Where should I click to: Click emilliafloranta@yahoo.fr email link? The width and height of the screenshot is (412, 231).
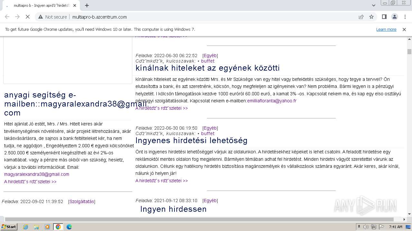pos(272,101)
